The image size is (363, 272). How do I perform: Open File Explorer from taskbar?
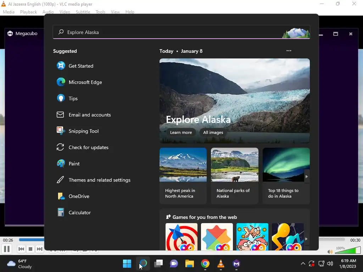point(190,263)
